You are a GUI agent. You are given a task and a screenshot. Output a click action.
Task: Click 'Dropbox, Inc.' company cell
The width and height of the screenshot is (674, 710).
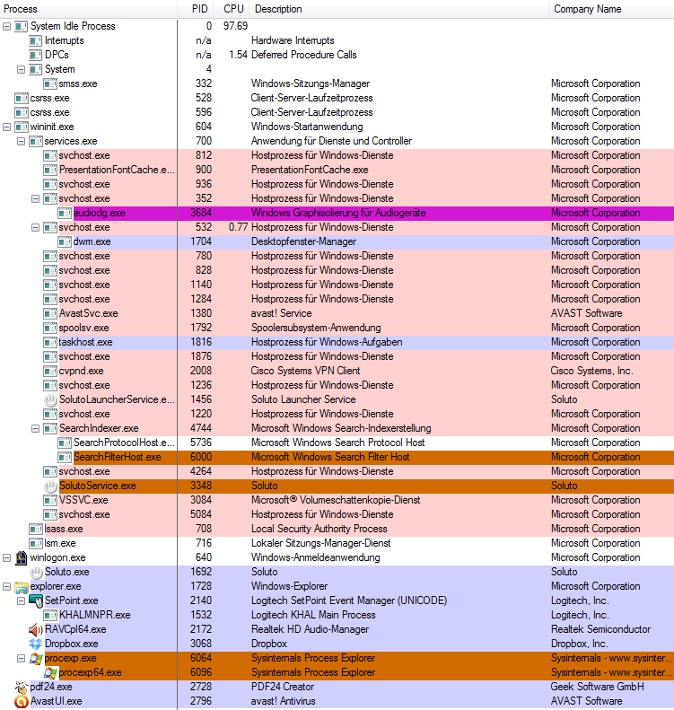pyautogui.click(x=580, y=644)
